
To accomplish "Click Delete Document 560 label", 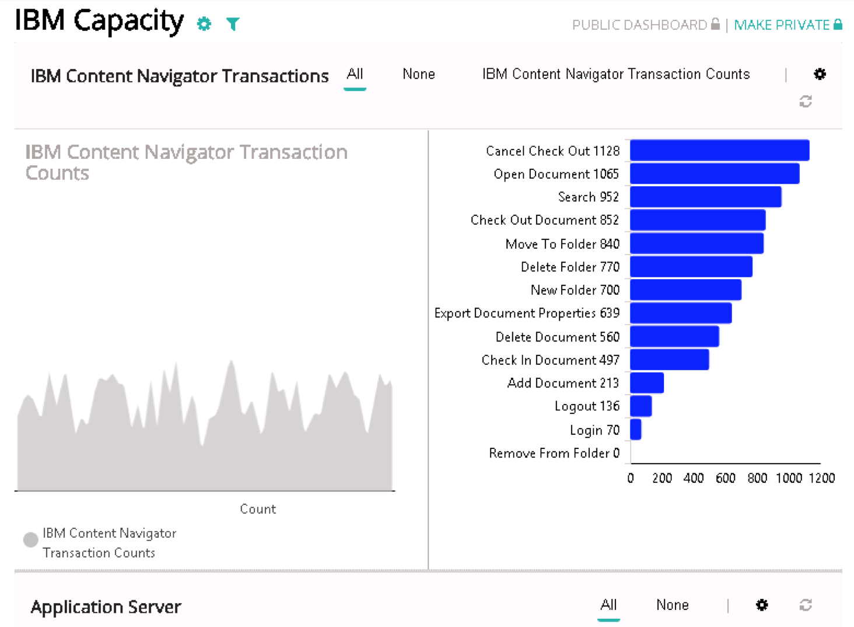I will pyautogui.click(x=558, y=337).
